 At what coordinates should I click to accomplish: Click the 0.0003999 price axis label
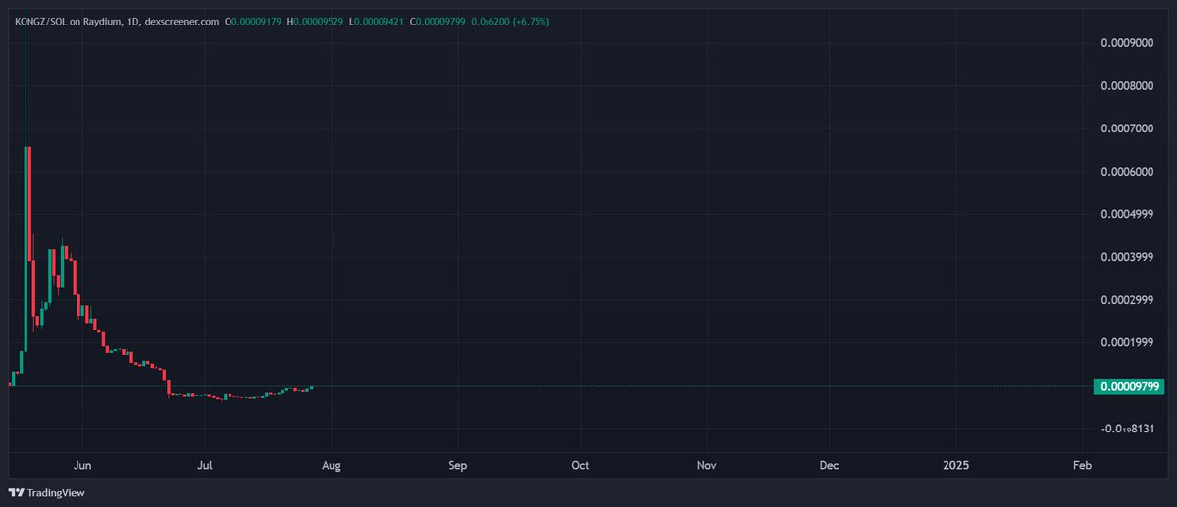[x=1127, y=257]
